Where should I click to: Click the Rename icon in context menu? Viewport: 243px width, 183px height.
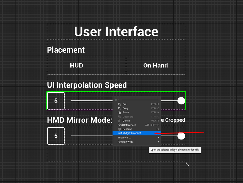point(119,129)
